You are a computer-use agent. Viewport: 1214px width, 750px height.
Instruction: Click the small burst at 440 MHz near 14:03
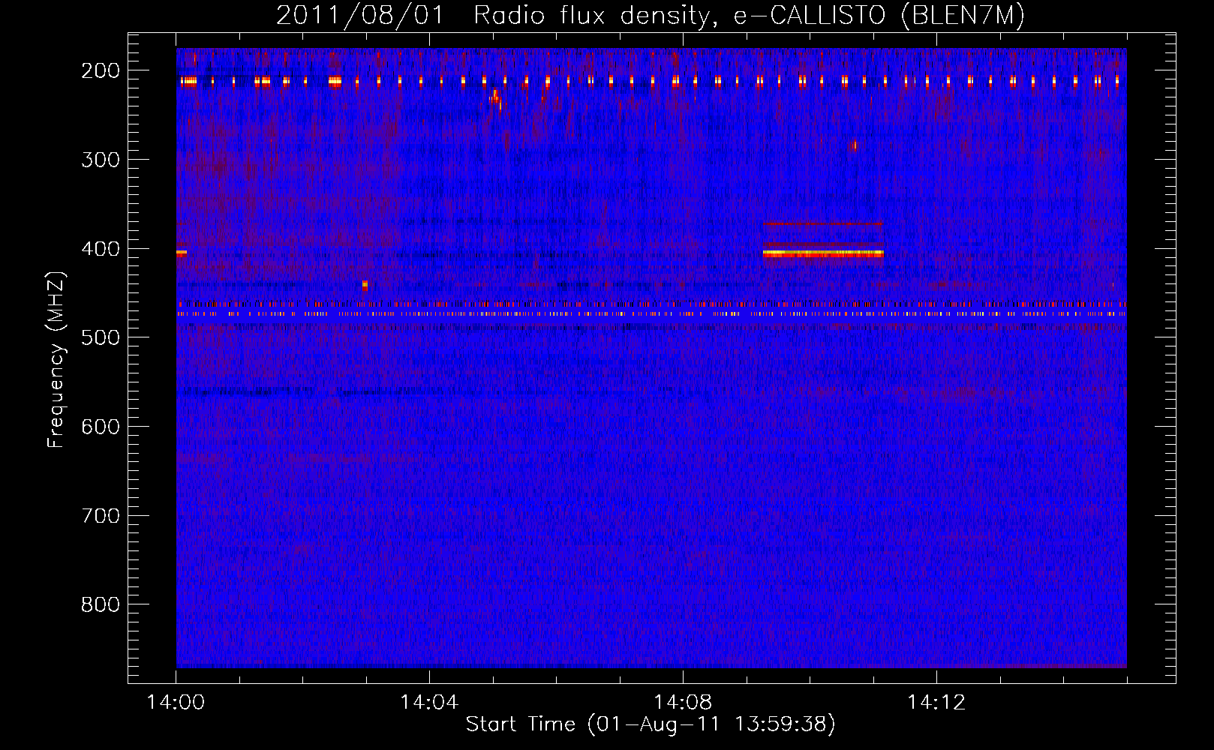tap(365, 285)
